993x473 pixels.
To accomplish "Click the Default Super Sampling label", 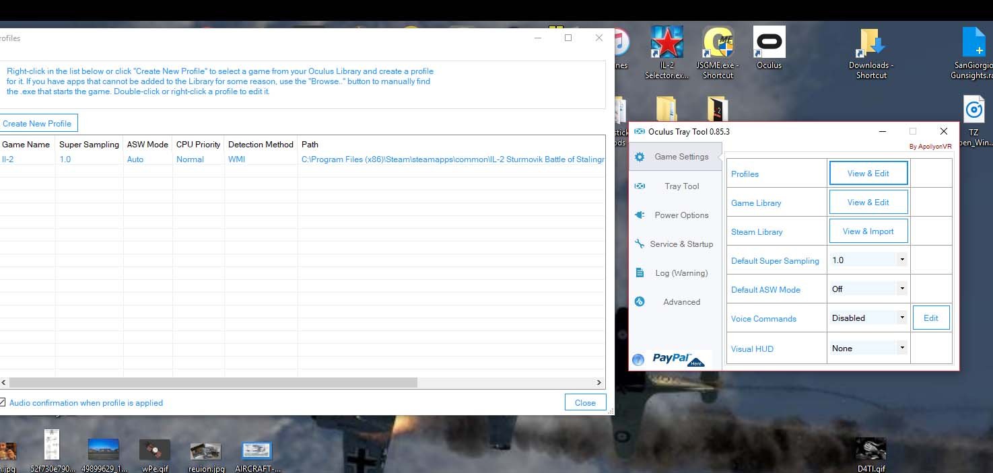I will coord(775,261).
